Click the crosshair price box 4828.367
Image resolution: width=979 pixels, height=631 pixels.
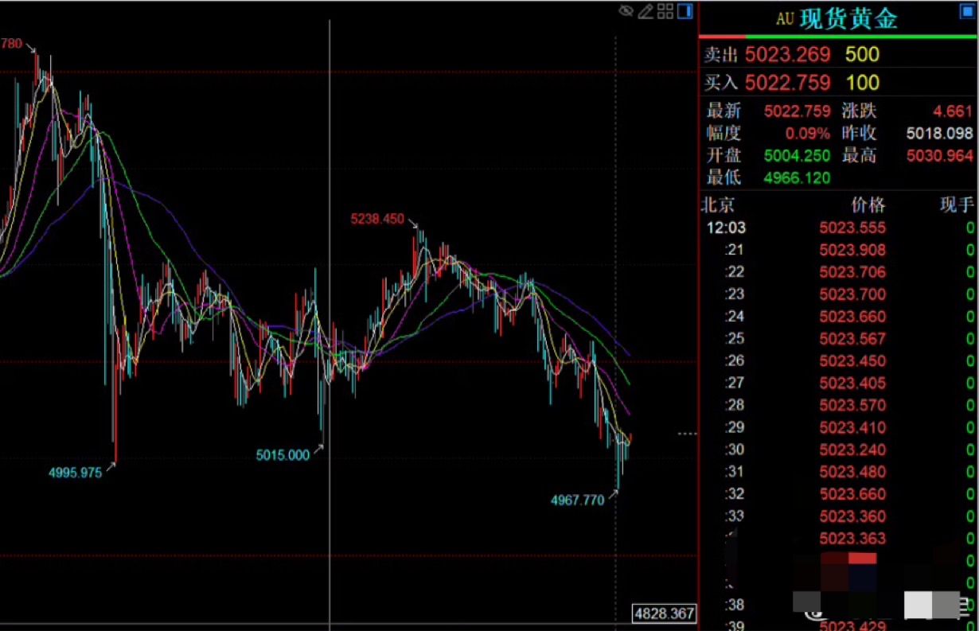coord(665,613)
